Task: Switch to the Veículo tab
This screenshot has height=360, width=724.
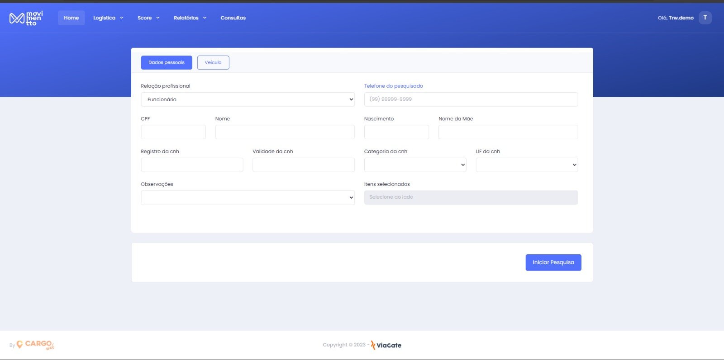Action: click(x=213, y=62)
